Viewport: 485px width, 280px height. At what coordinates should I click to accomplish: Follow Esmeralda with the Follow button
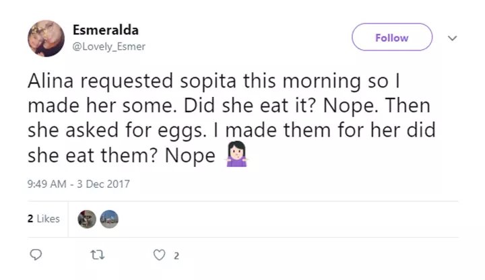pyautogui.click(x=391, y=38)
